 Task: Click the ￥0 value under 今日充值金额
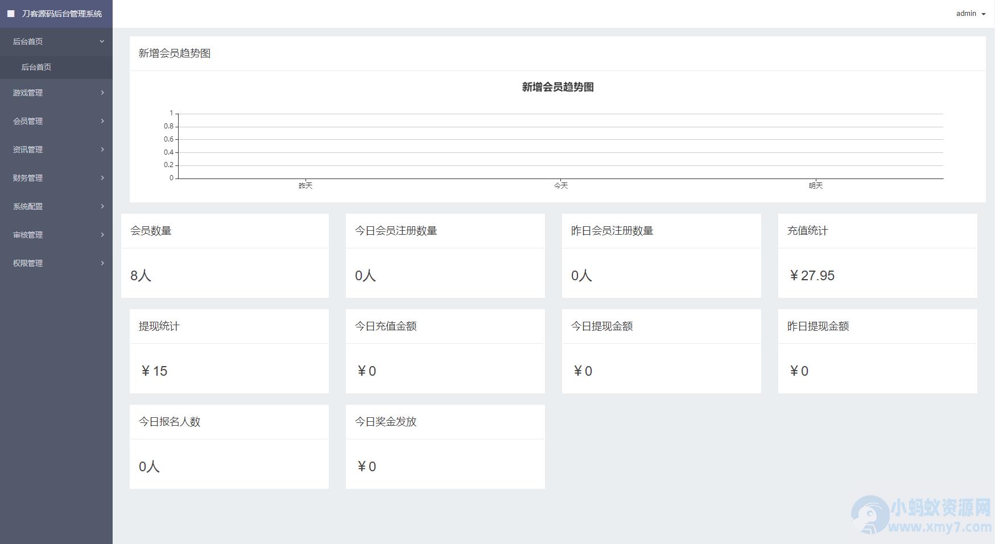tap(366, 371)
